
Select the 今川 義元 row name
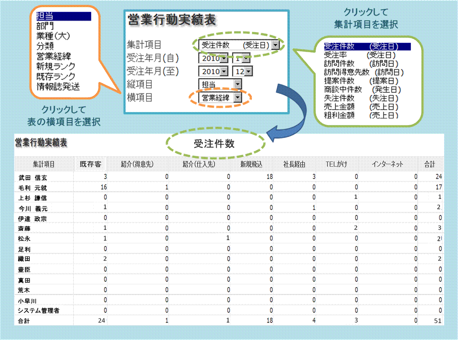pyautogui.click(x=33, y=208)
